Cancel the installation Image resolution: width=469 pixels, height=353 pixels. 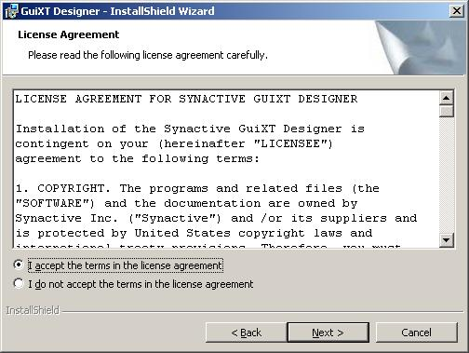click(416, 333)
